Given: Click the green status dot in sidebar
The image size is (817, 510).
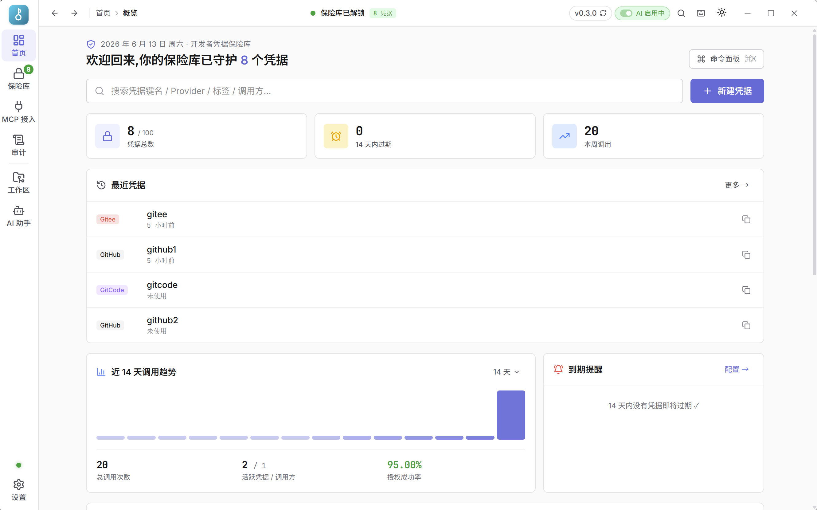Looking at the screenshot, I should (x=18, y=465).
